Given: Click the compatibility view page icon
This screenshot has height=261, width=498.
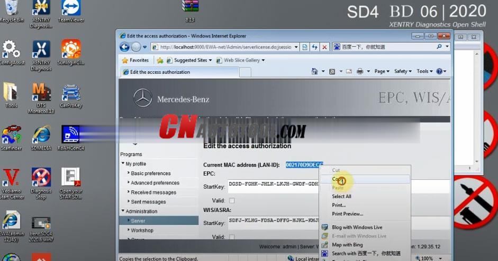Looking at the screenshot, I should (x=305, y=47).
